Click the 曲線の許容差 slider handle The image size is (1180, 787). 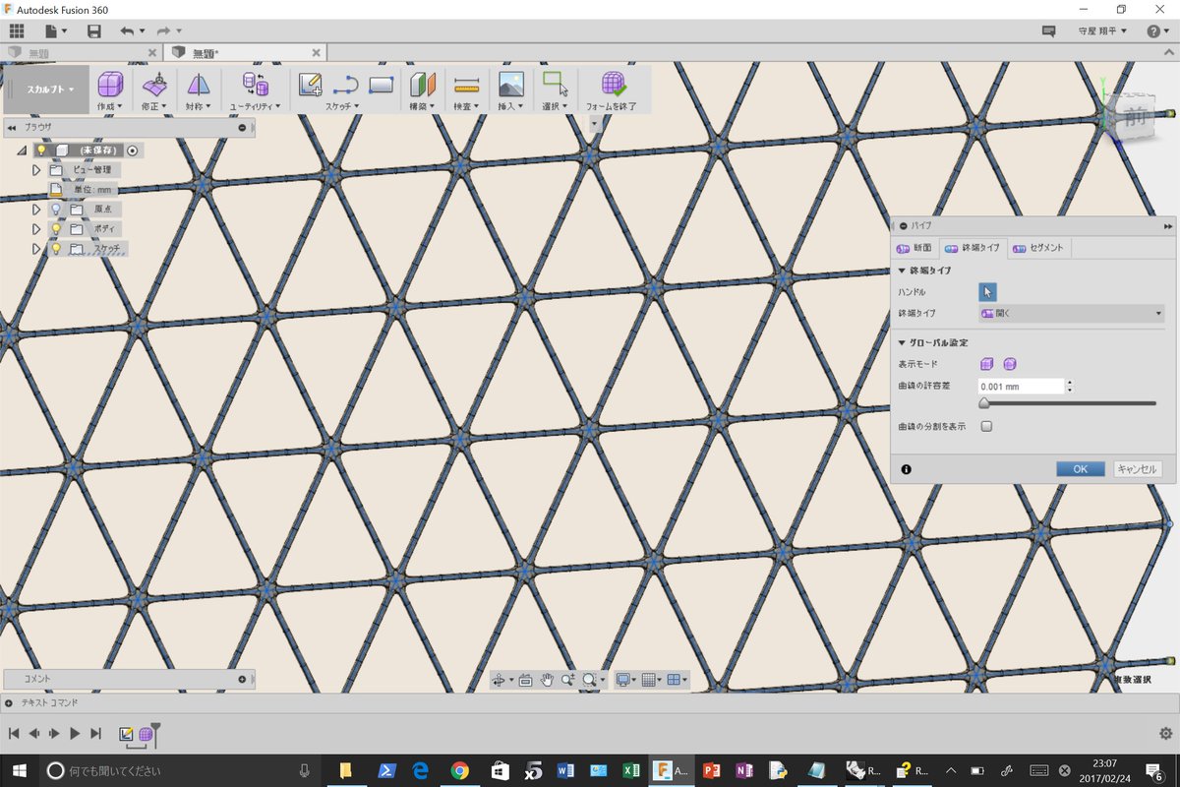tap(984, 403)
